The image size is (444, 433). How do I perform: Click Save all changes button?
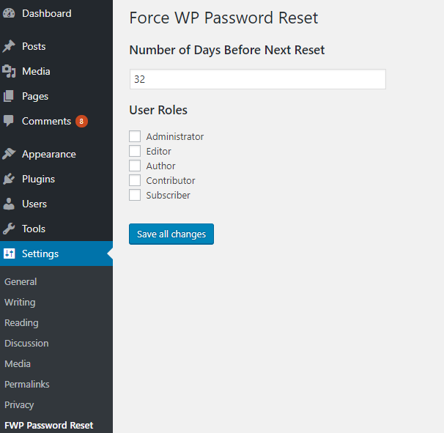pos(171,234)
